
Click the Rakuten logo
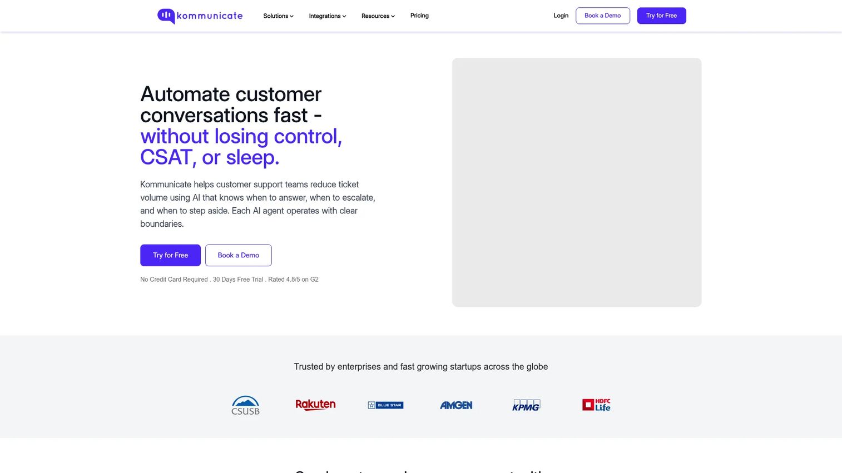(x=315, y=405)
